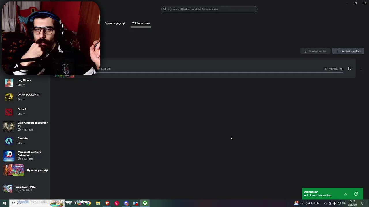Open Log Riders in the sidebar
This screenshot has height=207, width=369.
[25, 83]
